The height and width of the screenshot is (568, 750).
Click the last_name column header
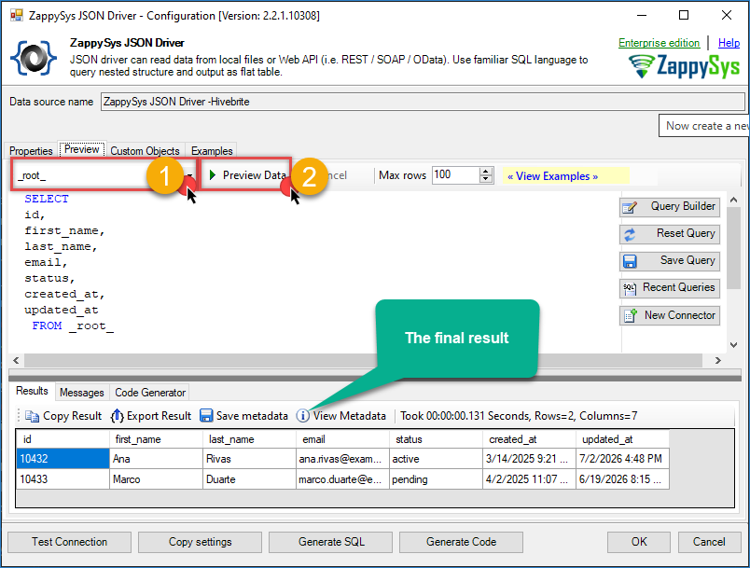pyautogui.click(x=251, y=439)
